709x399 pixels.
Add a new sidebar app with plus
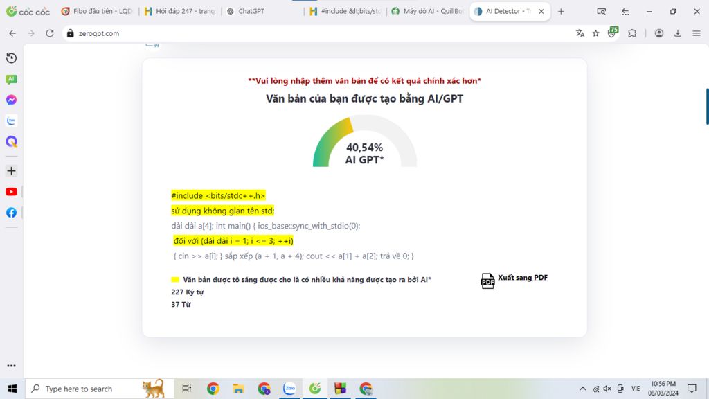[11, 171]
